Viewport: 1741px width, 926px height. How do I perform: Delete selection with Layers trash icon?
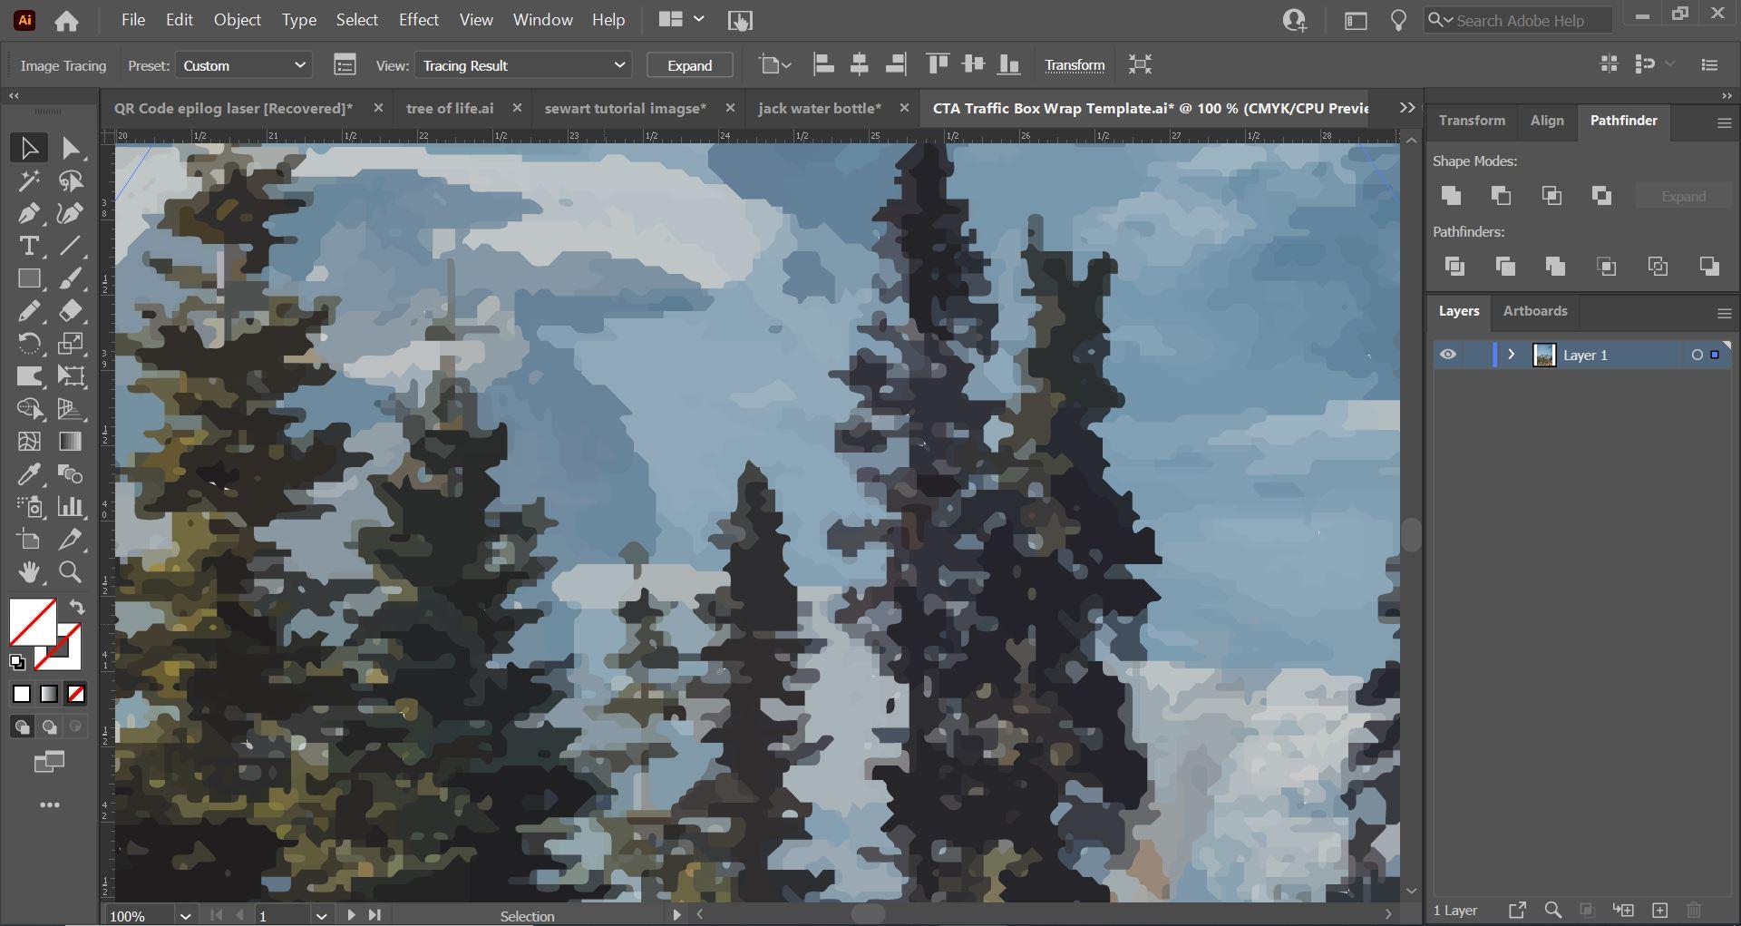[x=1694, y=911]
